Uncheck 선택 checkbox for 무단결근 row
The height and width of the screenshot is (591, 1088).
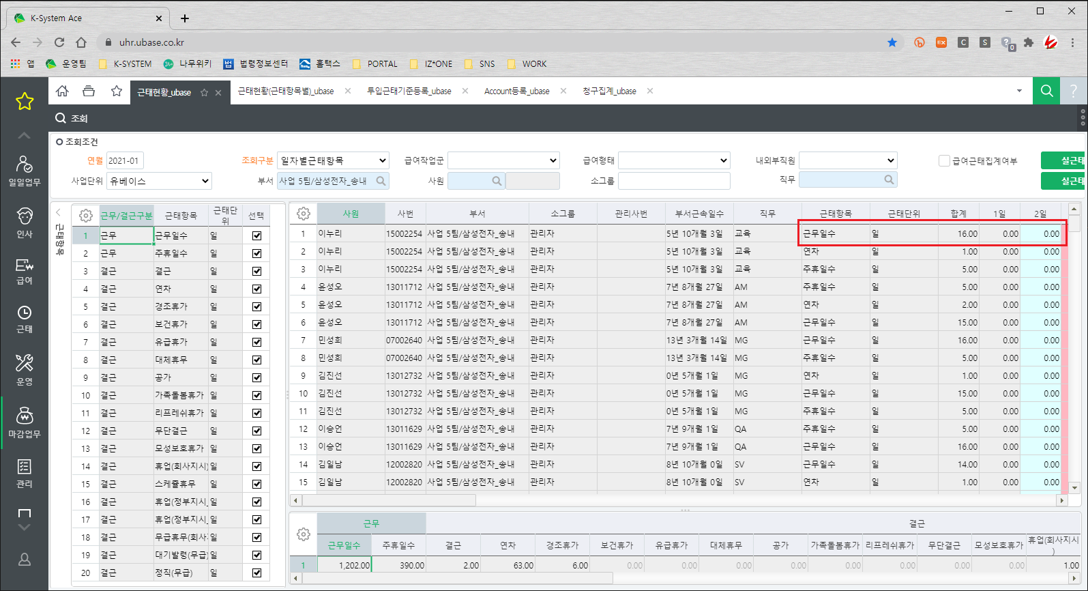(256, 431)
